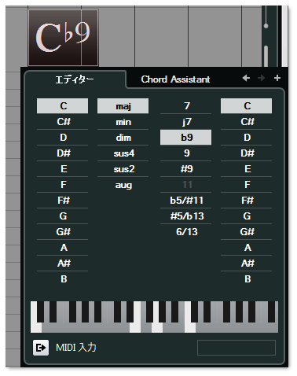This screenshot has height=376, width=297.
Task: Click the leftmost highlighted white key on keyboard
Action: tap(35, 327)
